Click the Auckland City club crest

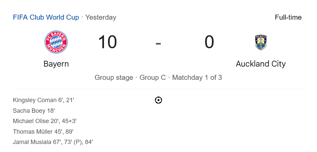pyautogui.click(x=260, y=42)
